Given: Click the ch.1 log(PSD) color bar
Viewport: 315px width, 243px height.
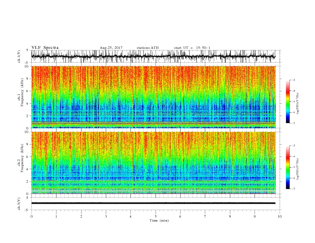Looking at the screenshot, I should (288, 101).
